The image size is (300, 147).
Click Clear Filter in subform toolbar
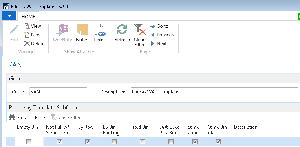coord(66,118)
